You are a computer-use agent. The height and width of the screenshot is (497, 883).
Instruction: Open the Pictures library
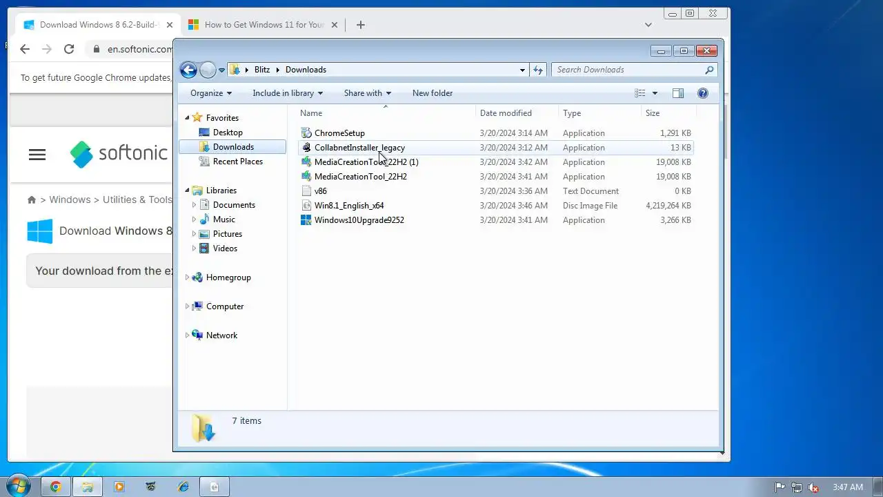coord(228,234)
